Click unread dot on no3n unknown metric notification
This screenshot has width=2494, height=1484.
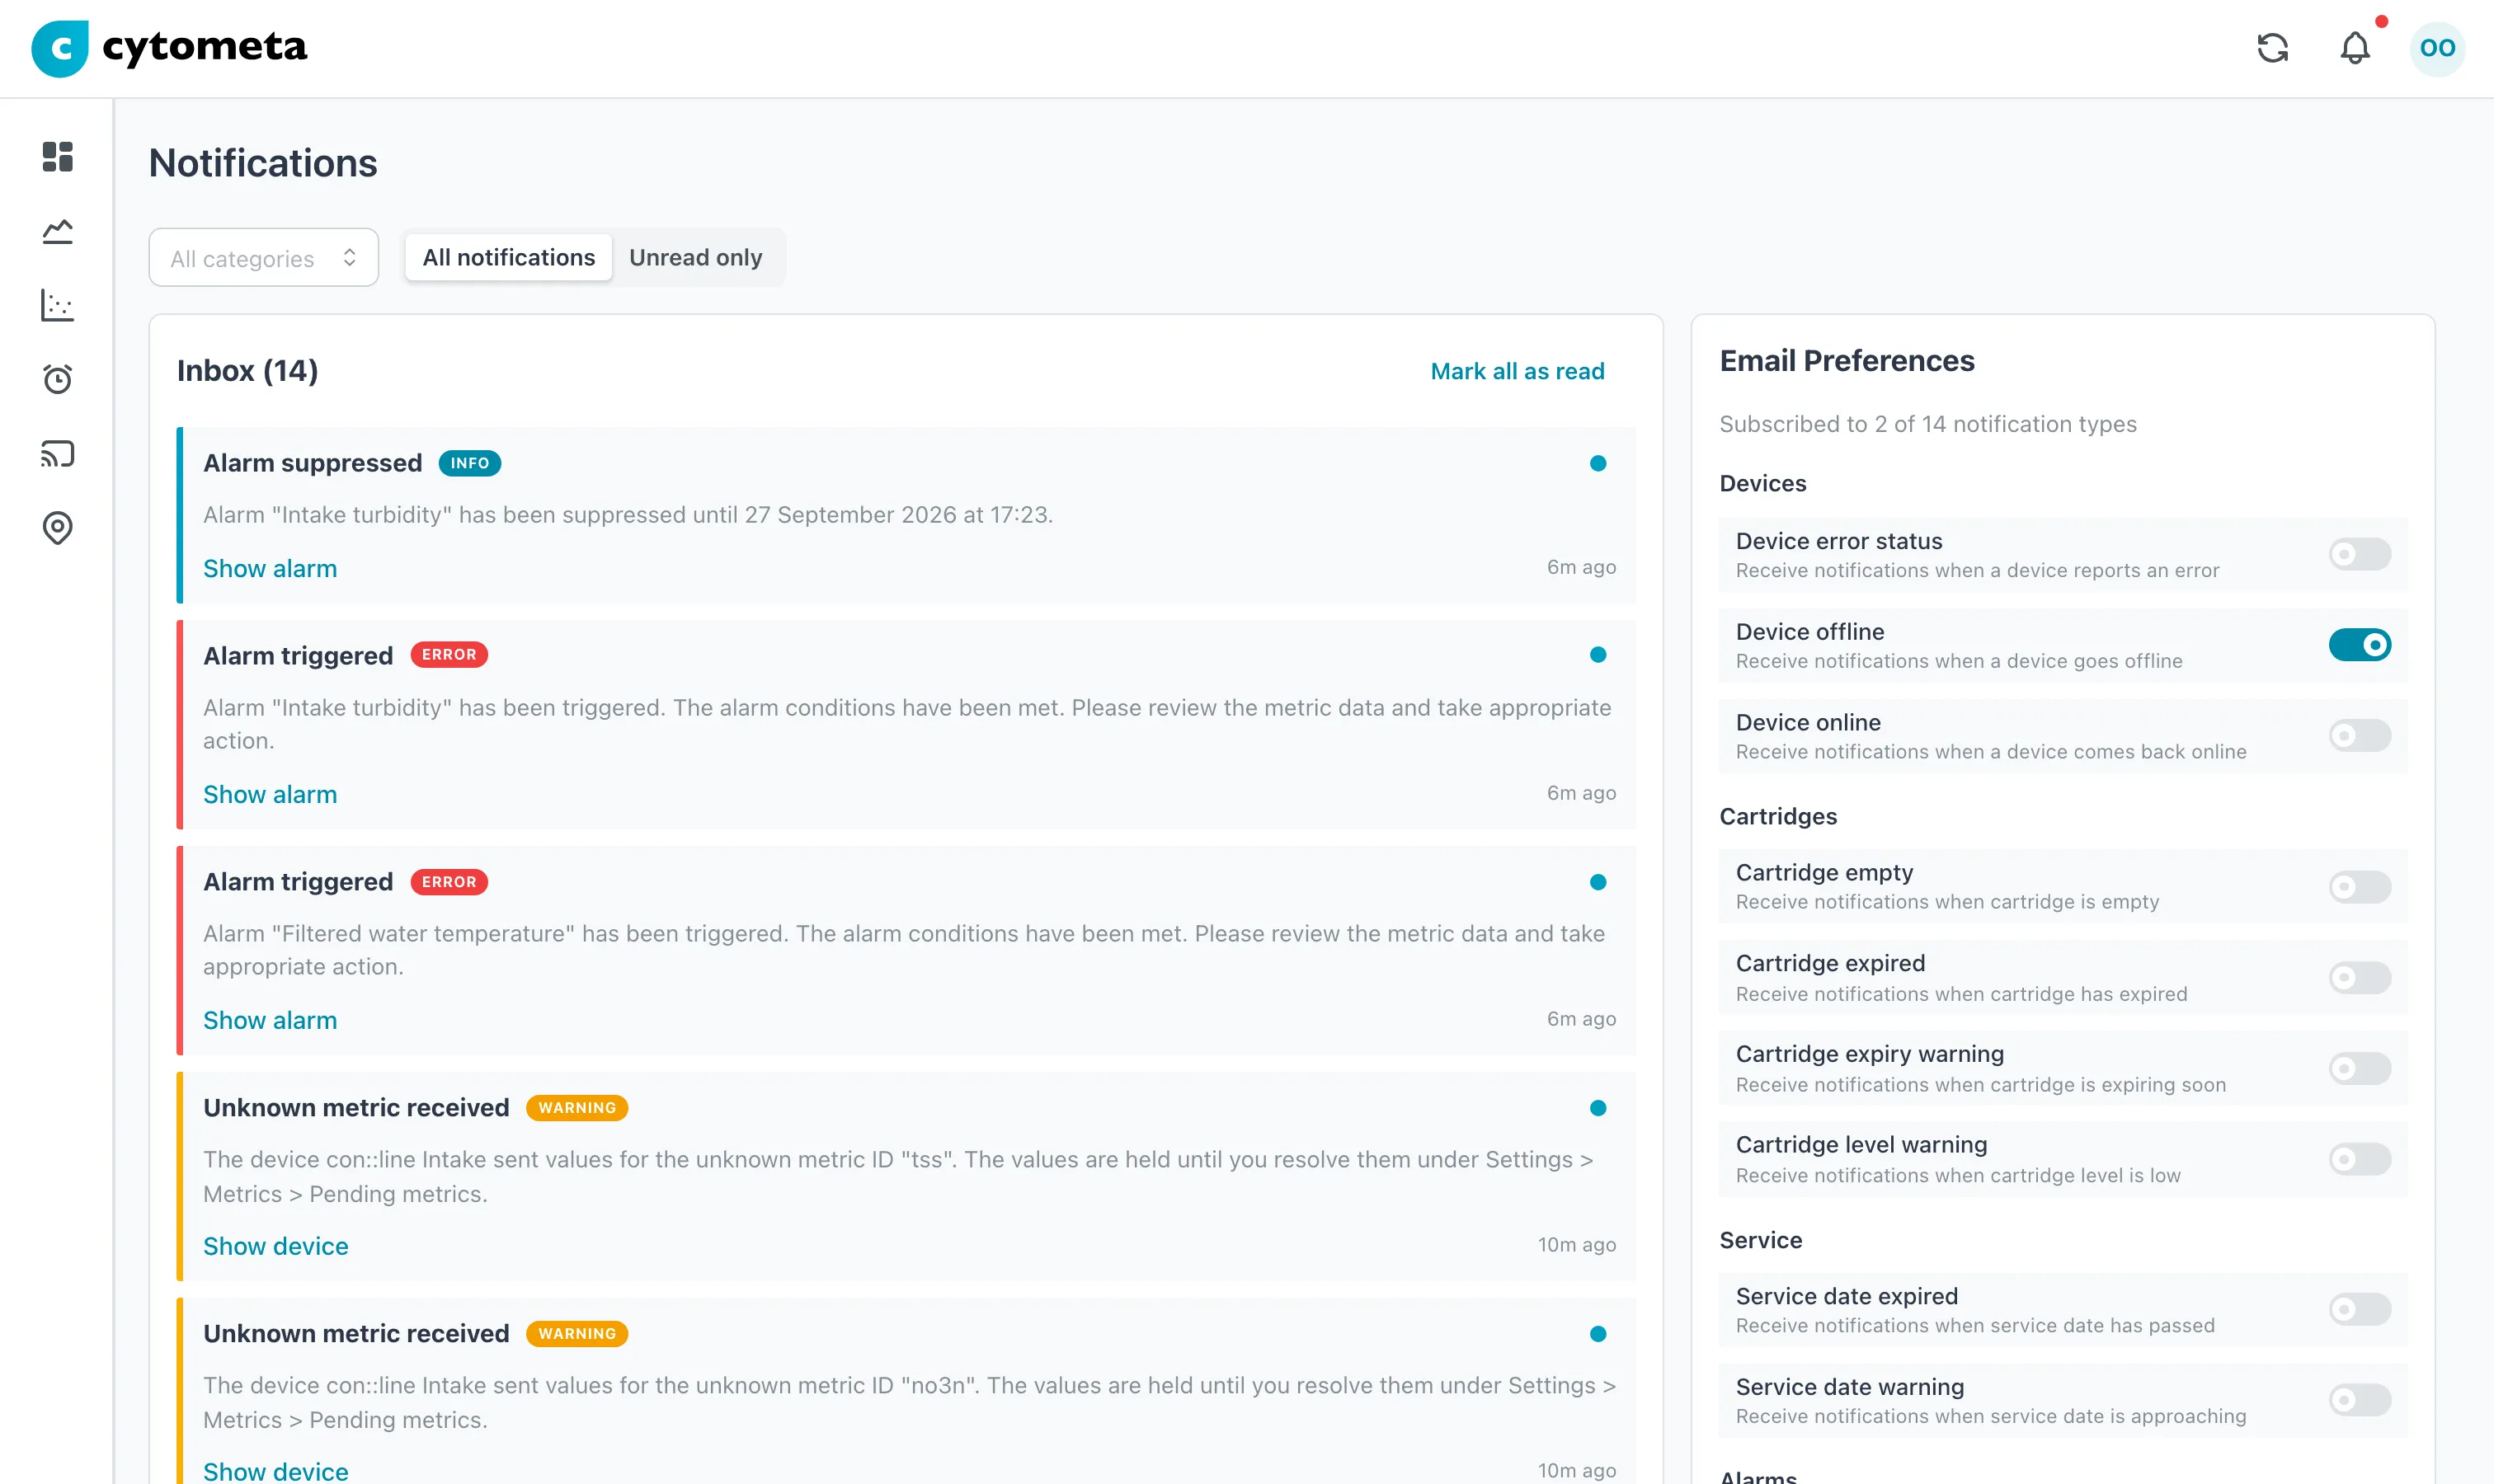coord(1598,1334)
